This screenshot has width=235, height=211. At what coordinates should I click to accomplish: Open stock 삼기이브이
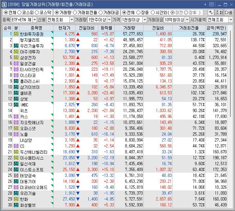click(30, 87)
